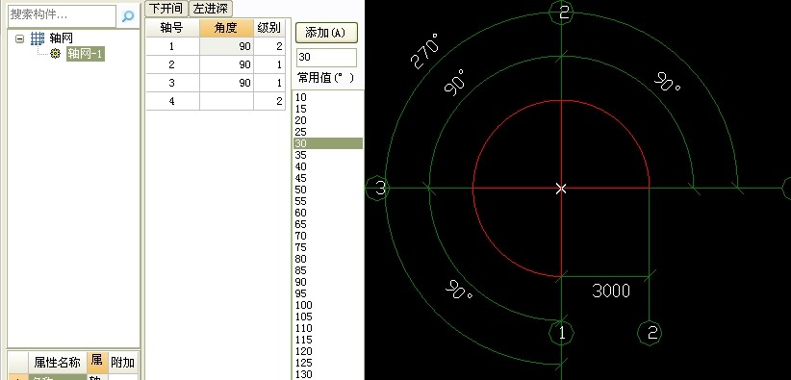Click the 轴号 column header
791x380 pixels.
pyautogui.click(x=172, y=28)
